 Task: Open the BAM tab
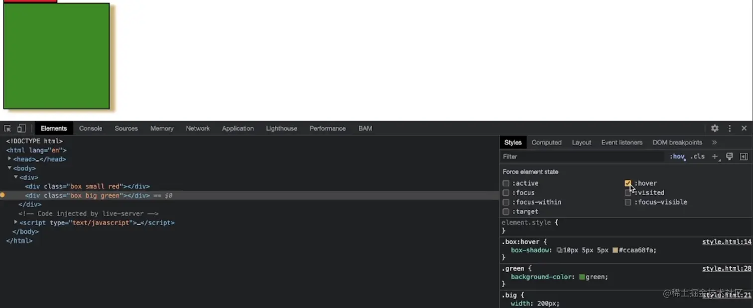click(365, 128)
